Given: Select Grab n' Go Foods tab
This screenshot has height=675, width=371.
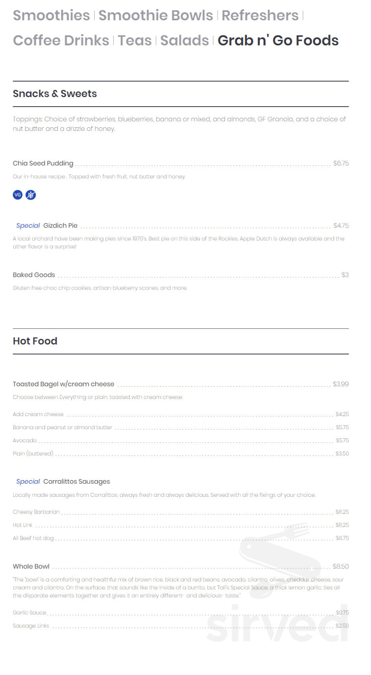Looking at the screenshot, I should tap(278, 41).
